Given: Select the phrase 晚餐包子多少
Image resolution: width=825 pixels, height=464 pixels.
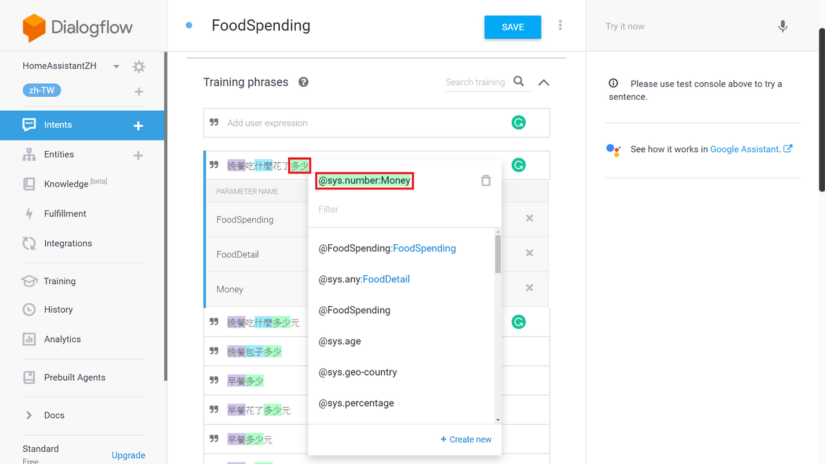Looking at the screenshot, I should pyautogui.click(x=254, y=352).
